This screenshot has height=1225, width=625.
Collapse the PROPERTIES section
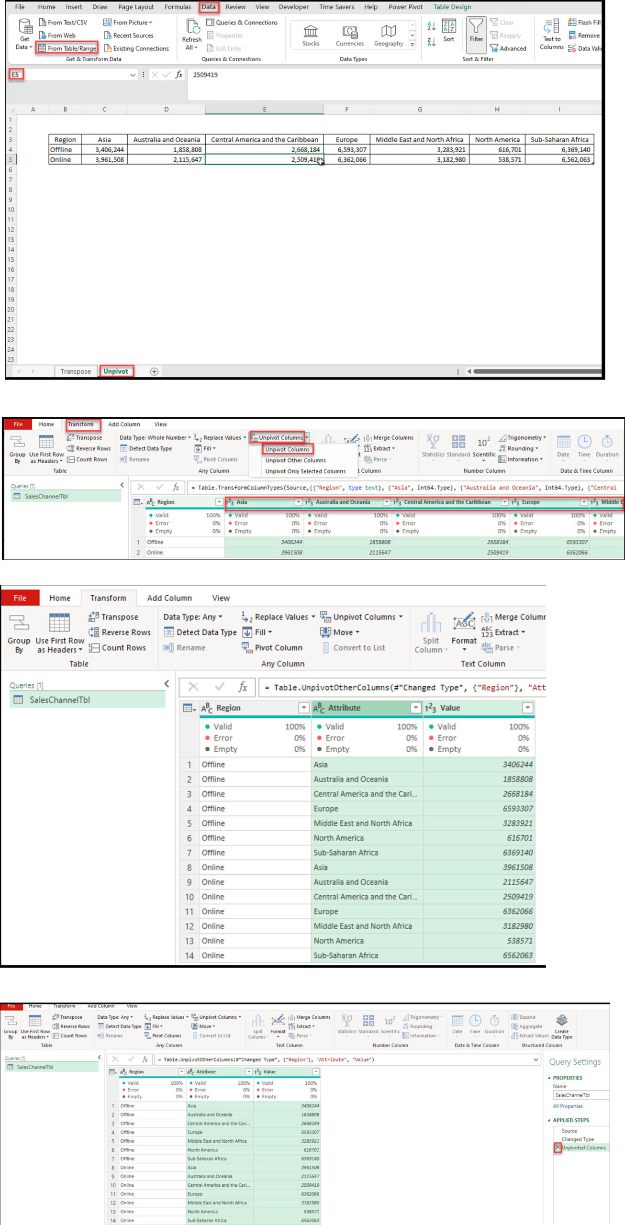click(x=549, y=1078)
